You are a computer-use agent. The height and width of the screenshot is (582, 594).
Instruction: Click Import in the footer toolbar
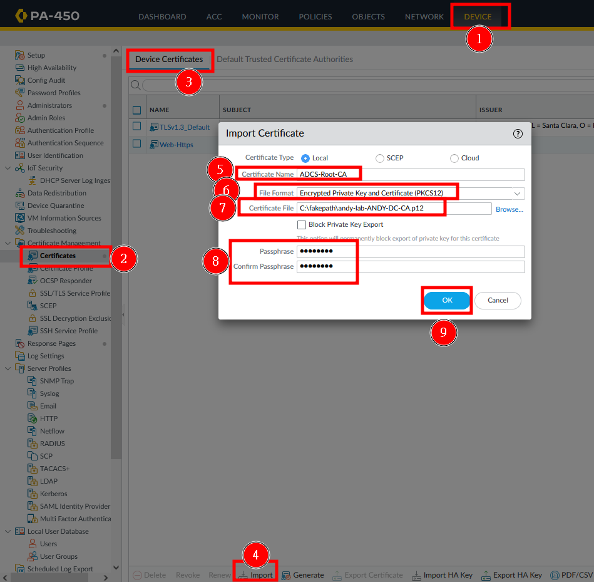[255, 575]
